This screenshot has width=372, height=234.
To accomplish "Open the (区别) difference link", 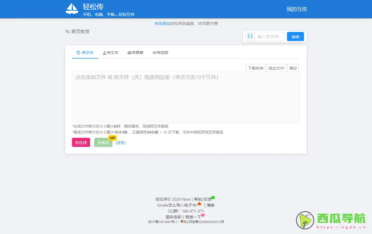I will point(121,143).
